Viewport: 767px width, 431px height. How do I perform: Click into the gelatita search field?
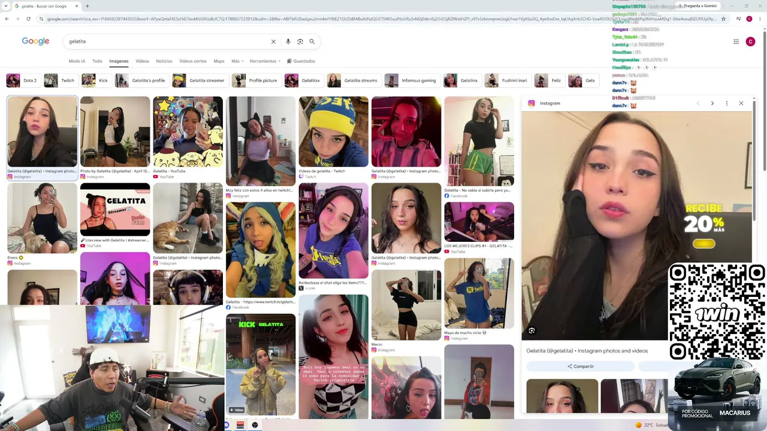pyautogui.click(x=168, y=41)
